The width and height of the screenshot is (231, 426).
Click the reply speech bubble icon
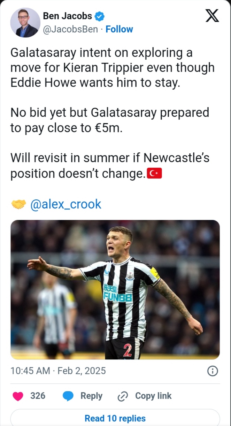(68, 396)
